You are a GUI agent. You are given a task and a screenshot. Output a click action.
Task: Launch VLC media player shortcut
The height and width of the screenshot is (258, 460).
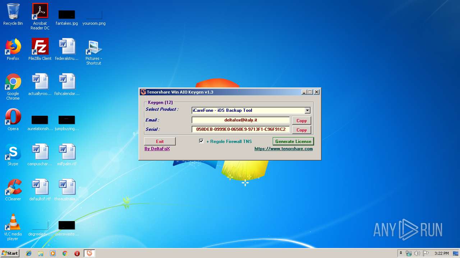click(13, 227)
